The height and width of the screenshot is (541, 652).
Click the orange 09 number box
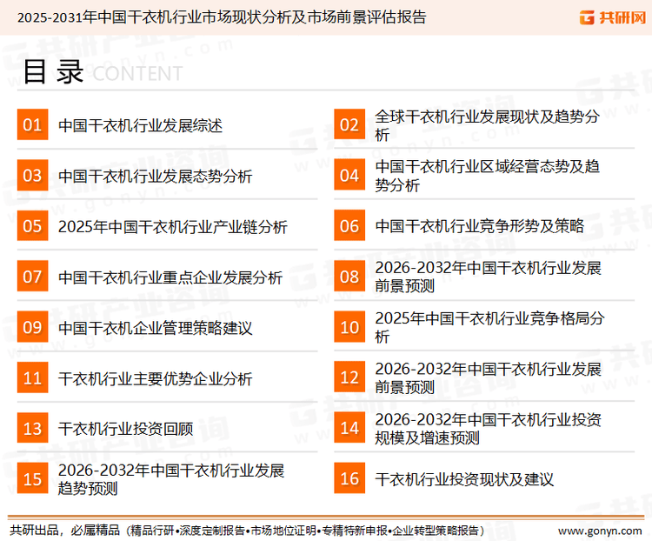(x=32, y=327)
